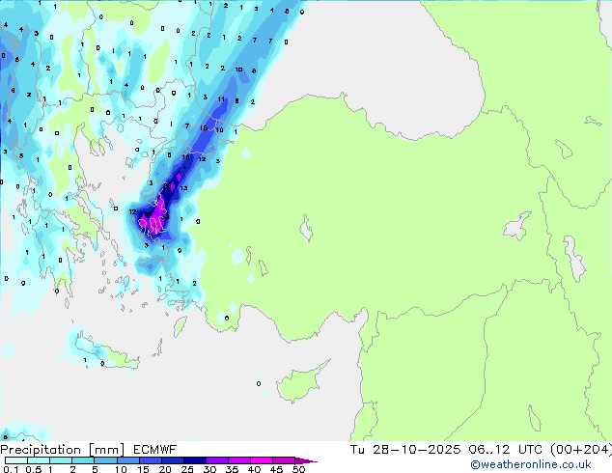Click the '30' legend value
This screenshot has height=473, width=612.
coord(209,469)
